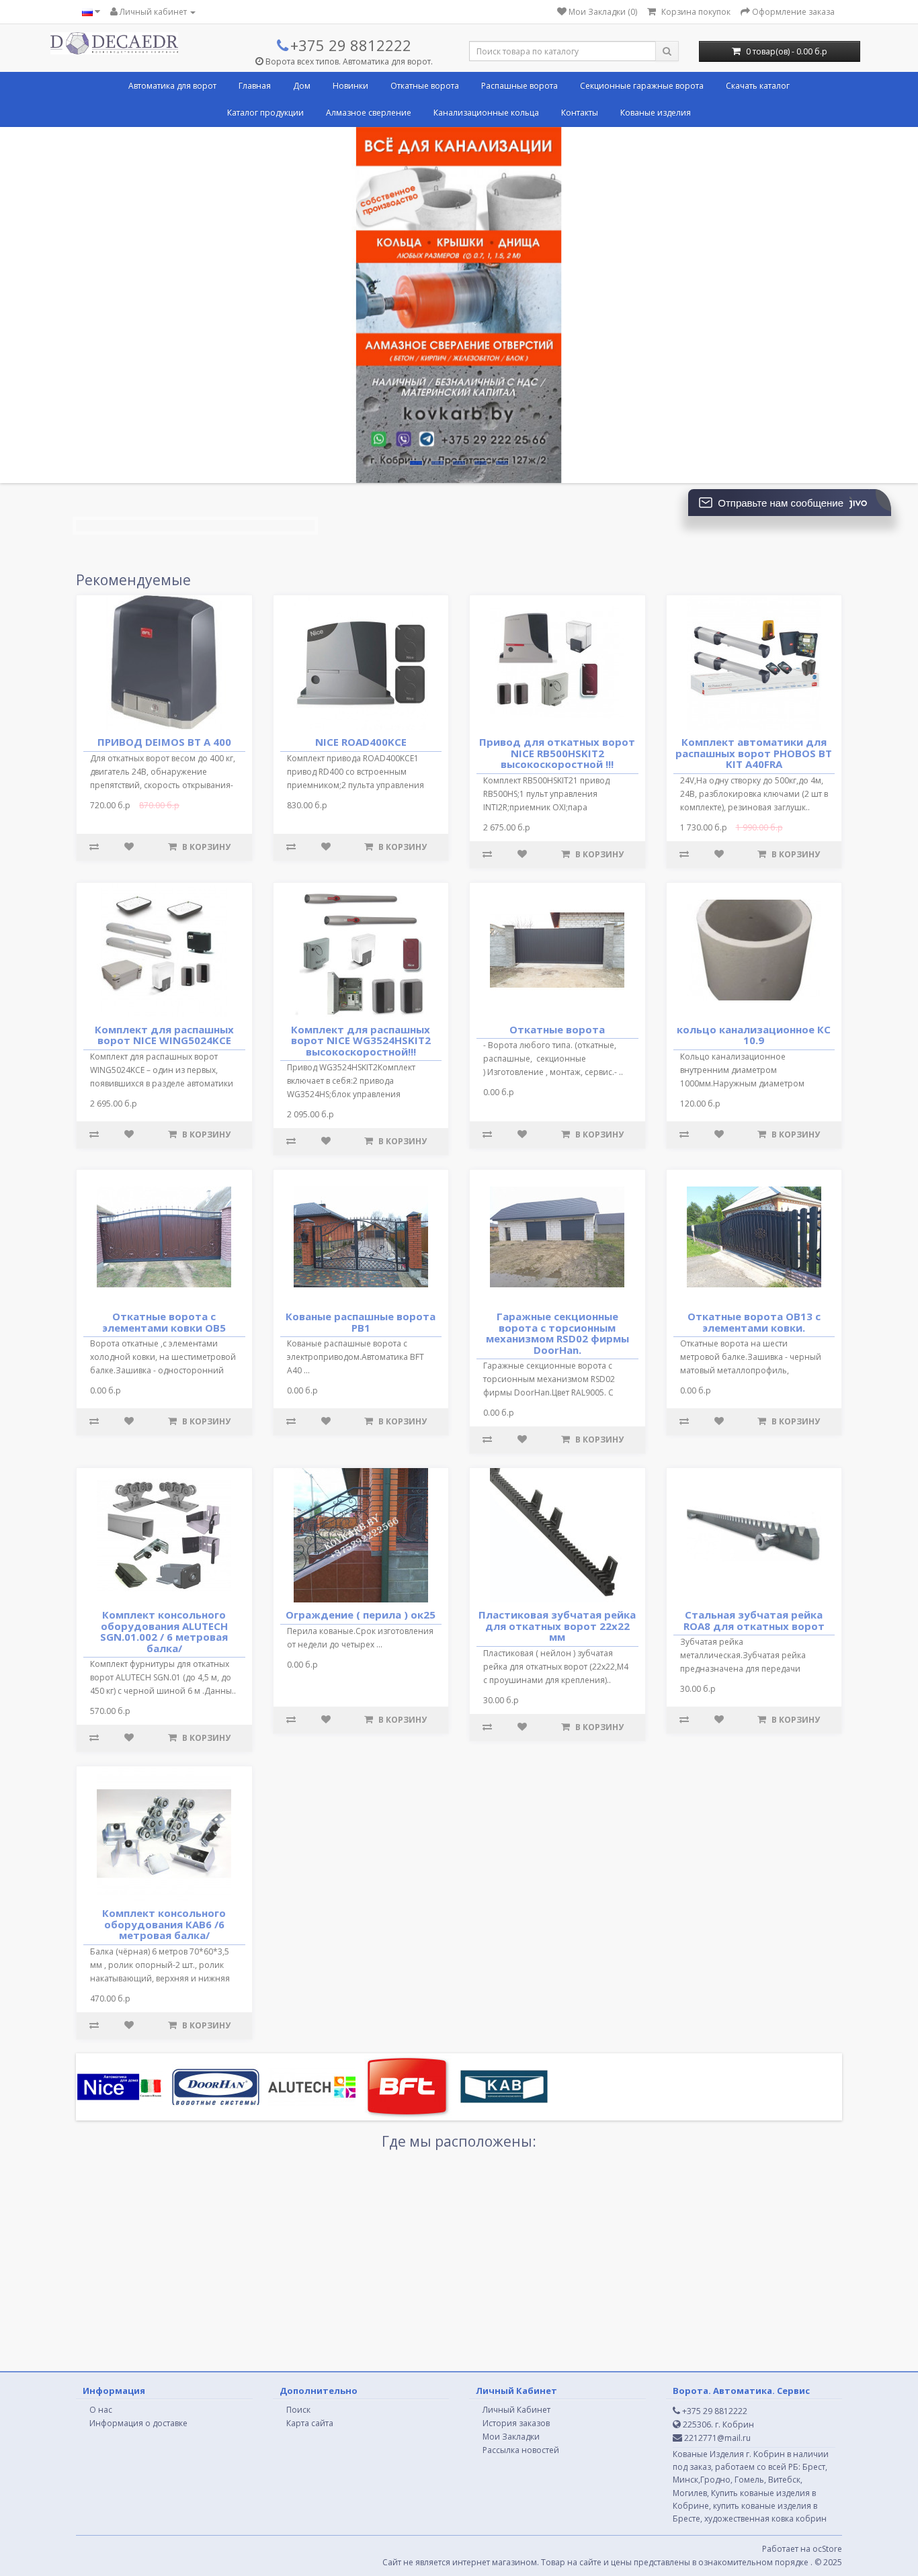Compare icon for Стальная зубчатая рейка ROA8
The width and height of the screenshot is (918, 2576).
684,1719
